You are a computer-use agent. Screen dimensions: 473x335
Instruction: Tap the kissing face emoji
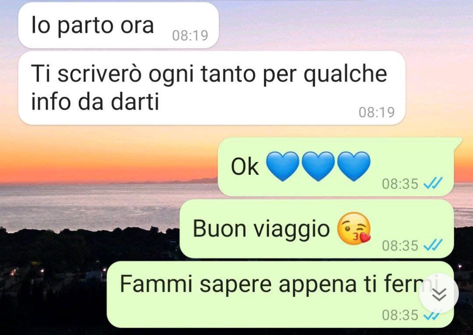click(x=354, y=228)
